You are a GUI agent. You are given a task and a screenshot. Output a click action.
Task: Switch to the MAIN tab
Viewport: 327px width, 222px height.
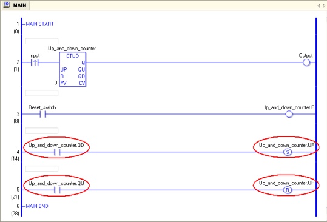click(16, 5)
